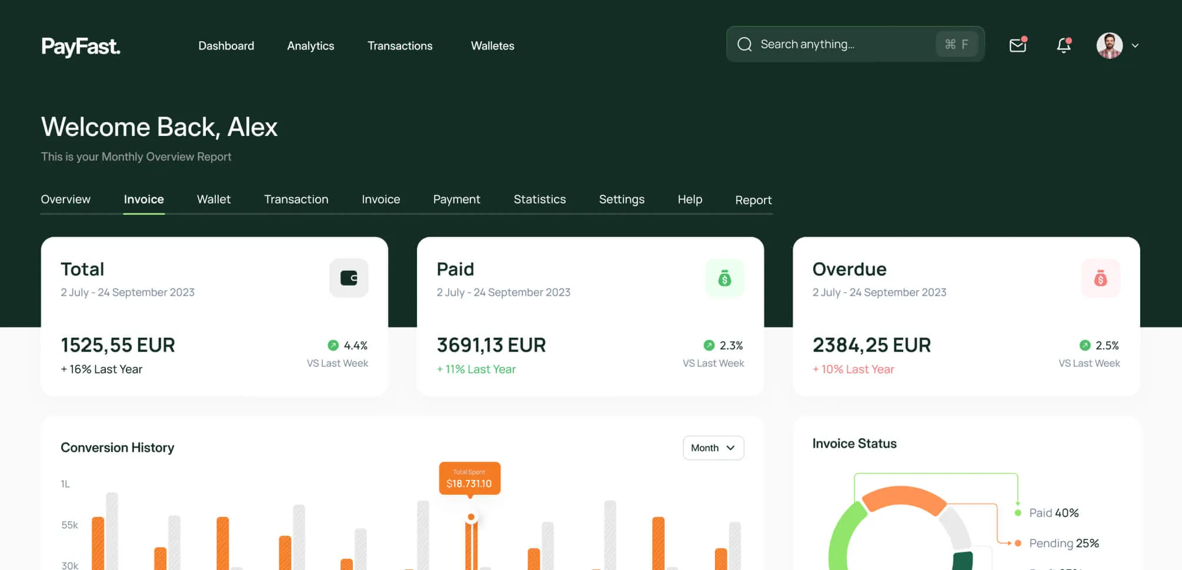Open Dashboard in the top navigation
The height and width of the screenshot is (570, 1182).
(226, 46)
